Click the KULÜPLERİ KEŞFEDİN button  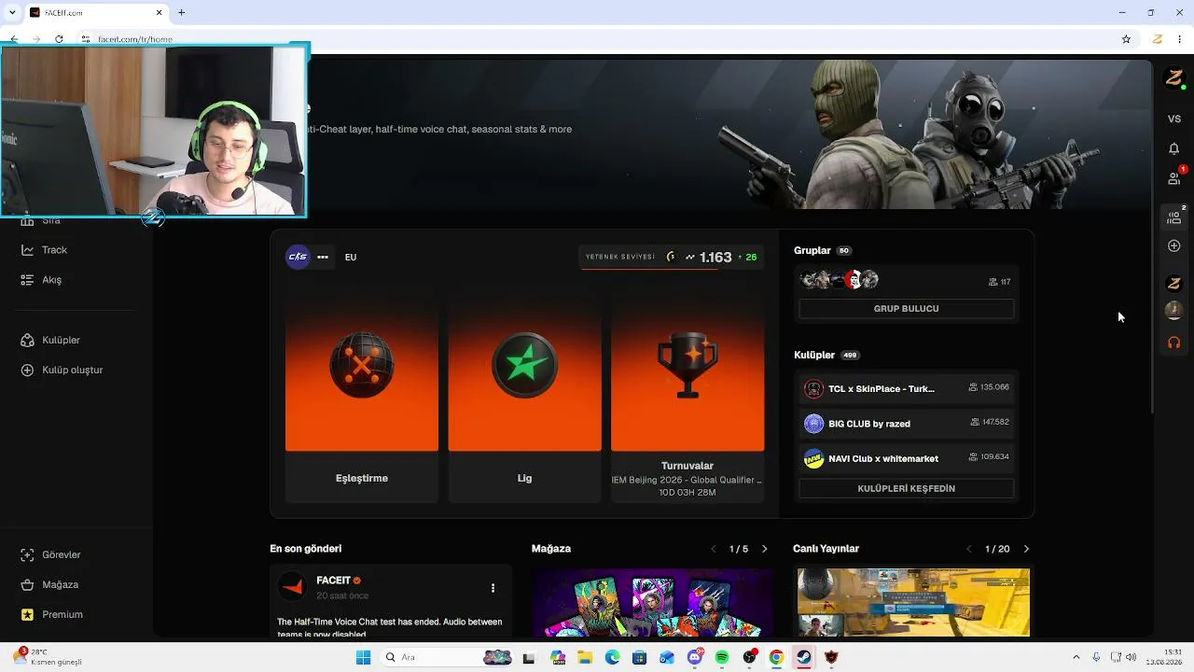(x=907, y=489)
